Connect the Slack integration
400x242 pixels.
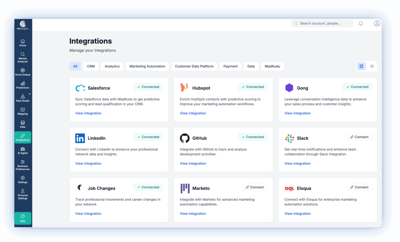pos(359,137)
